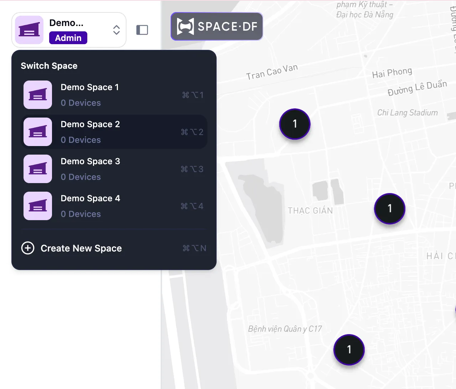Click the Demo Space 2 warehouse icon
Image resolution: width=456 pixels, height=389 pixels.
38,132
